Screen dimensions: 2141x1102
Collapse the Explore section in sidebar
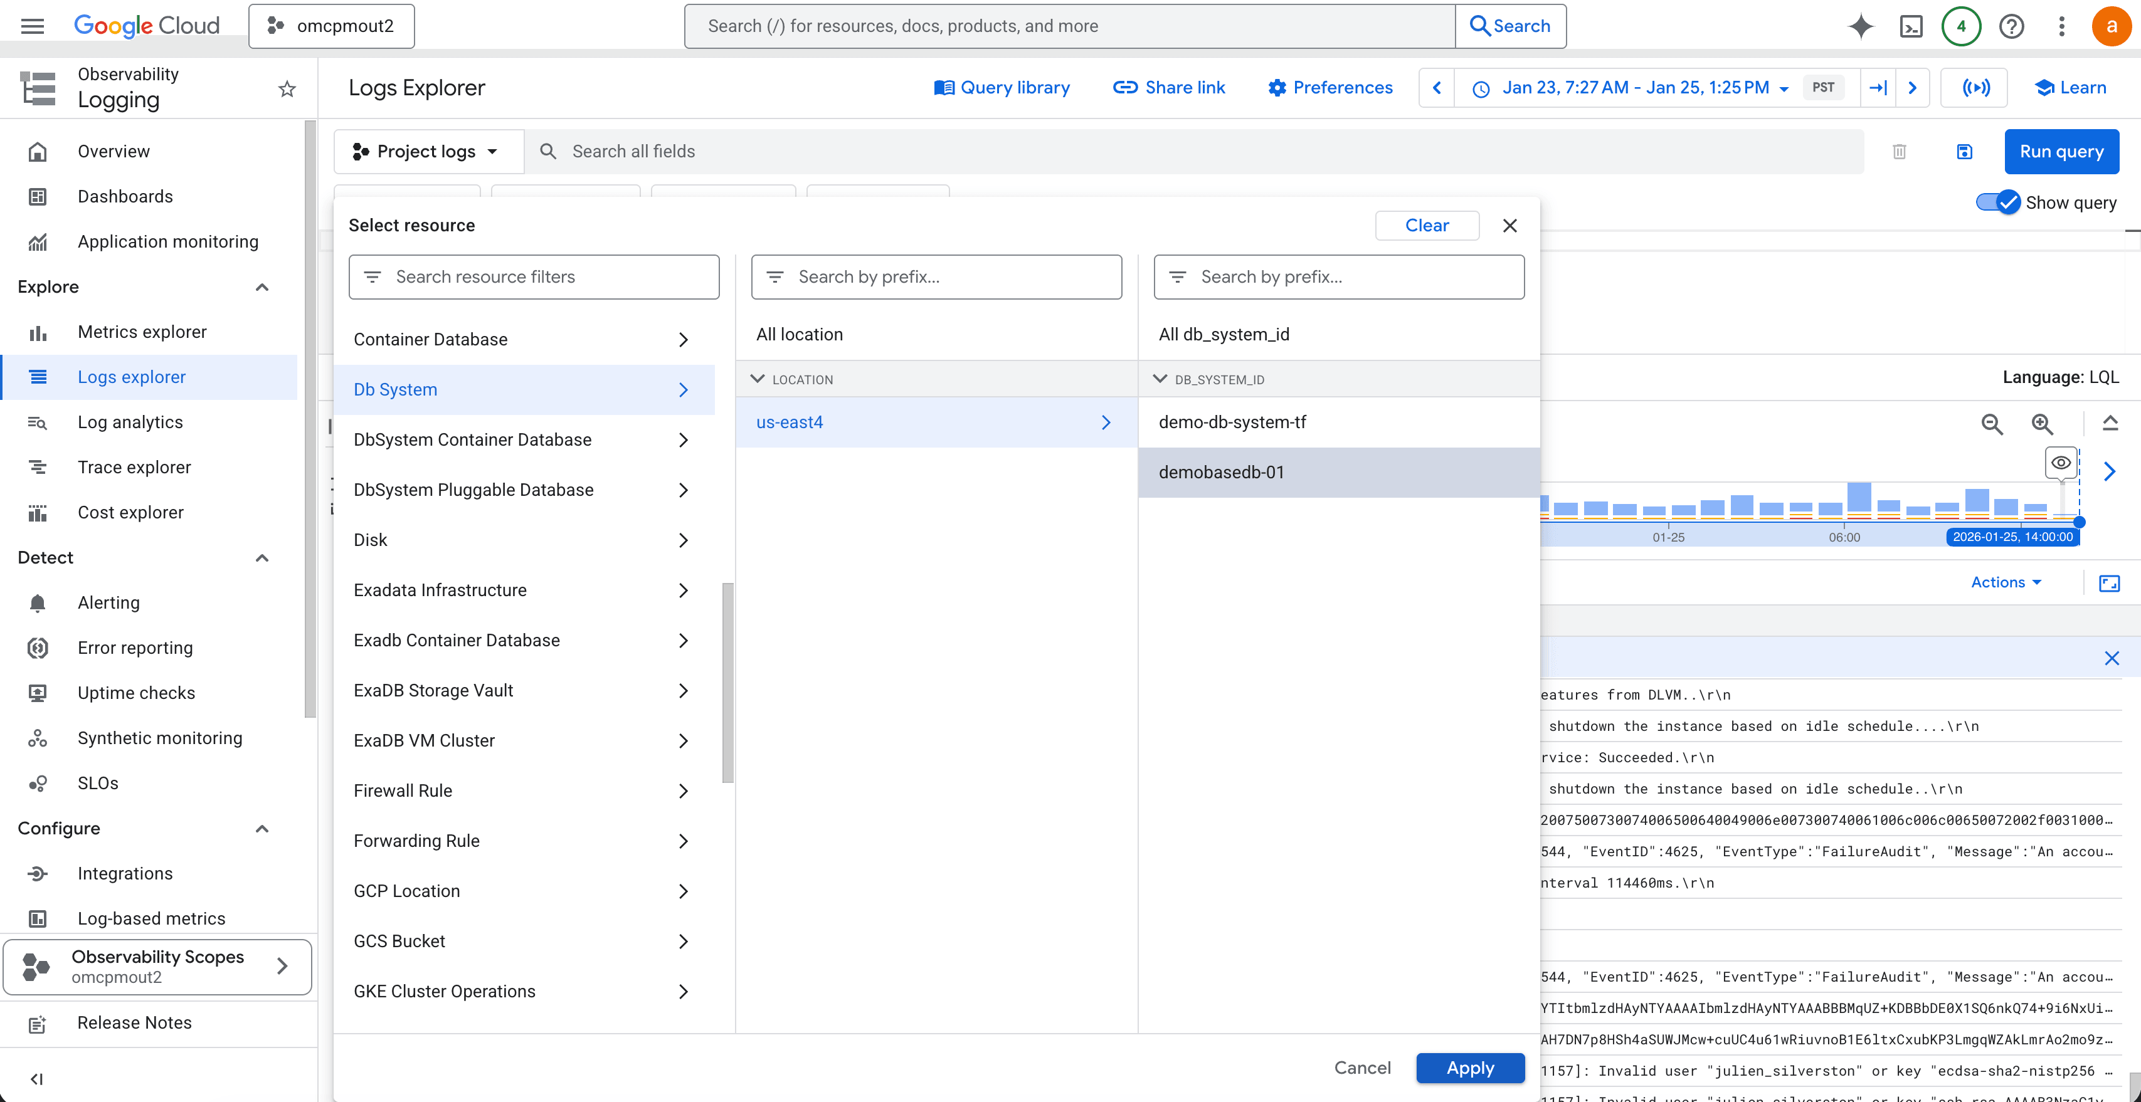point(262,286)
